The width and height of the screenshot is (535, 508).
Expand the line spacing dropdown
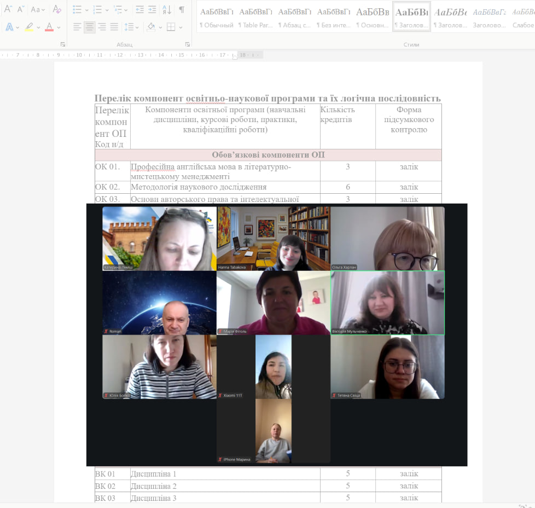pos(137,27)
